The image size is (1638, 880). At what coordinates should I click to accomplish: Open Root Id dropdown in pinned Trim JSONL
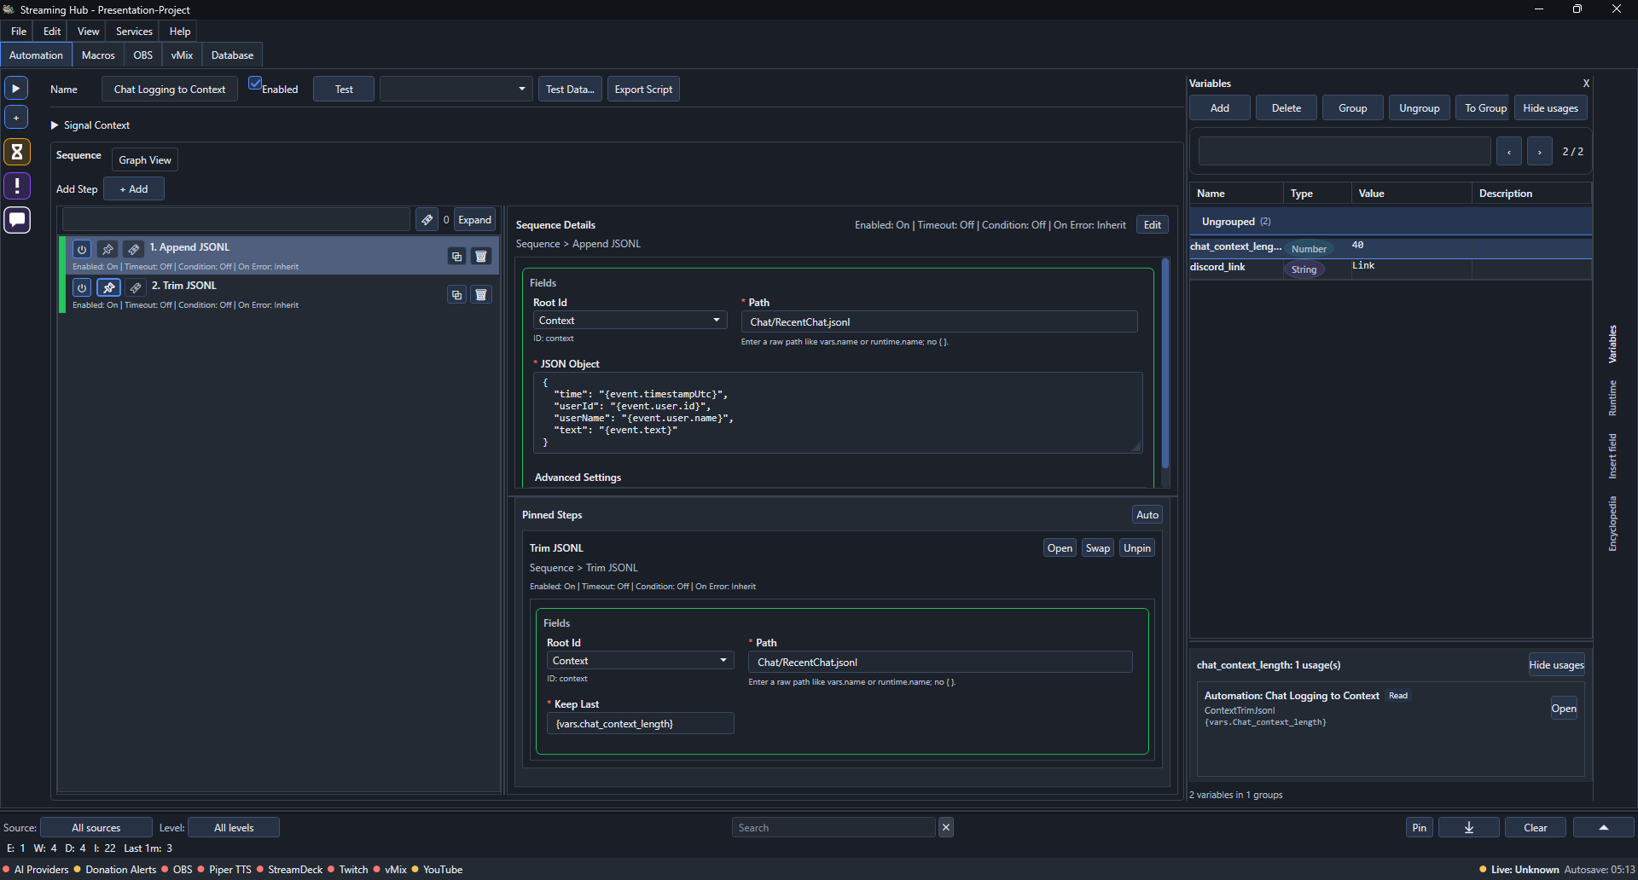640,661
